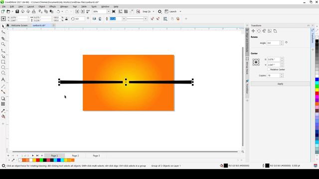Open the Bitmaps menu
The image size is (319, 179).
coord(64,6)
